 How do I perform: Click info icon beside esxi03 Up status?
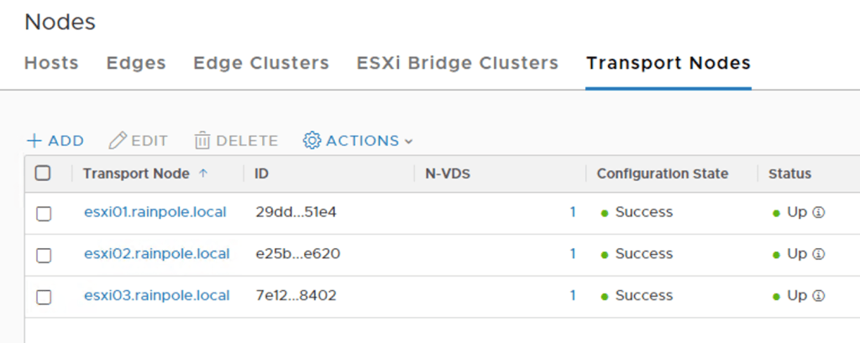[819, 296]
